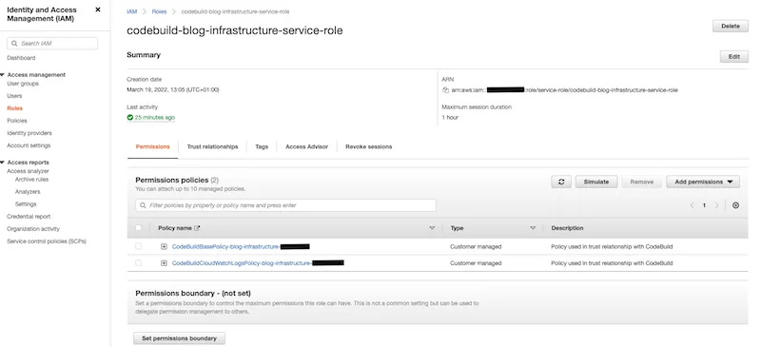Go to next page of policies arrow

[716, 205]
